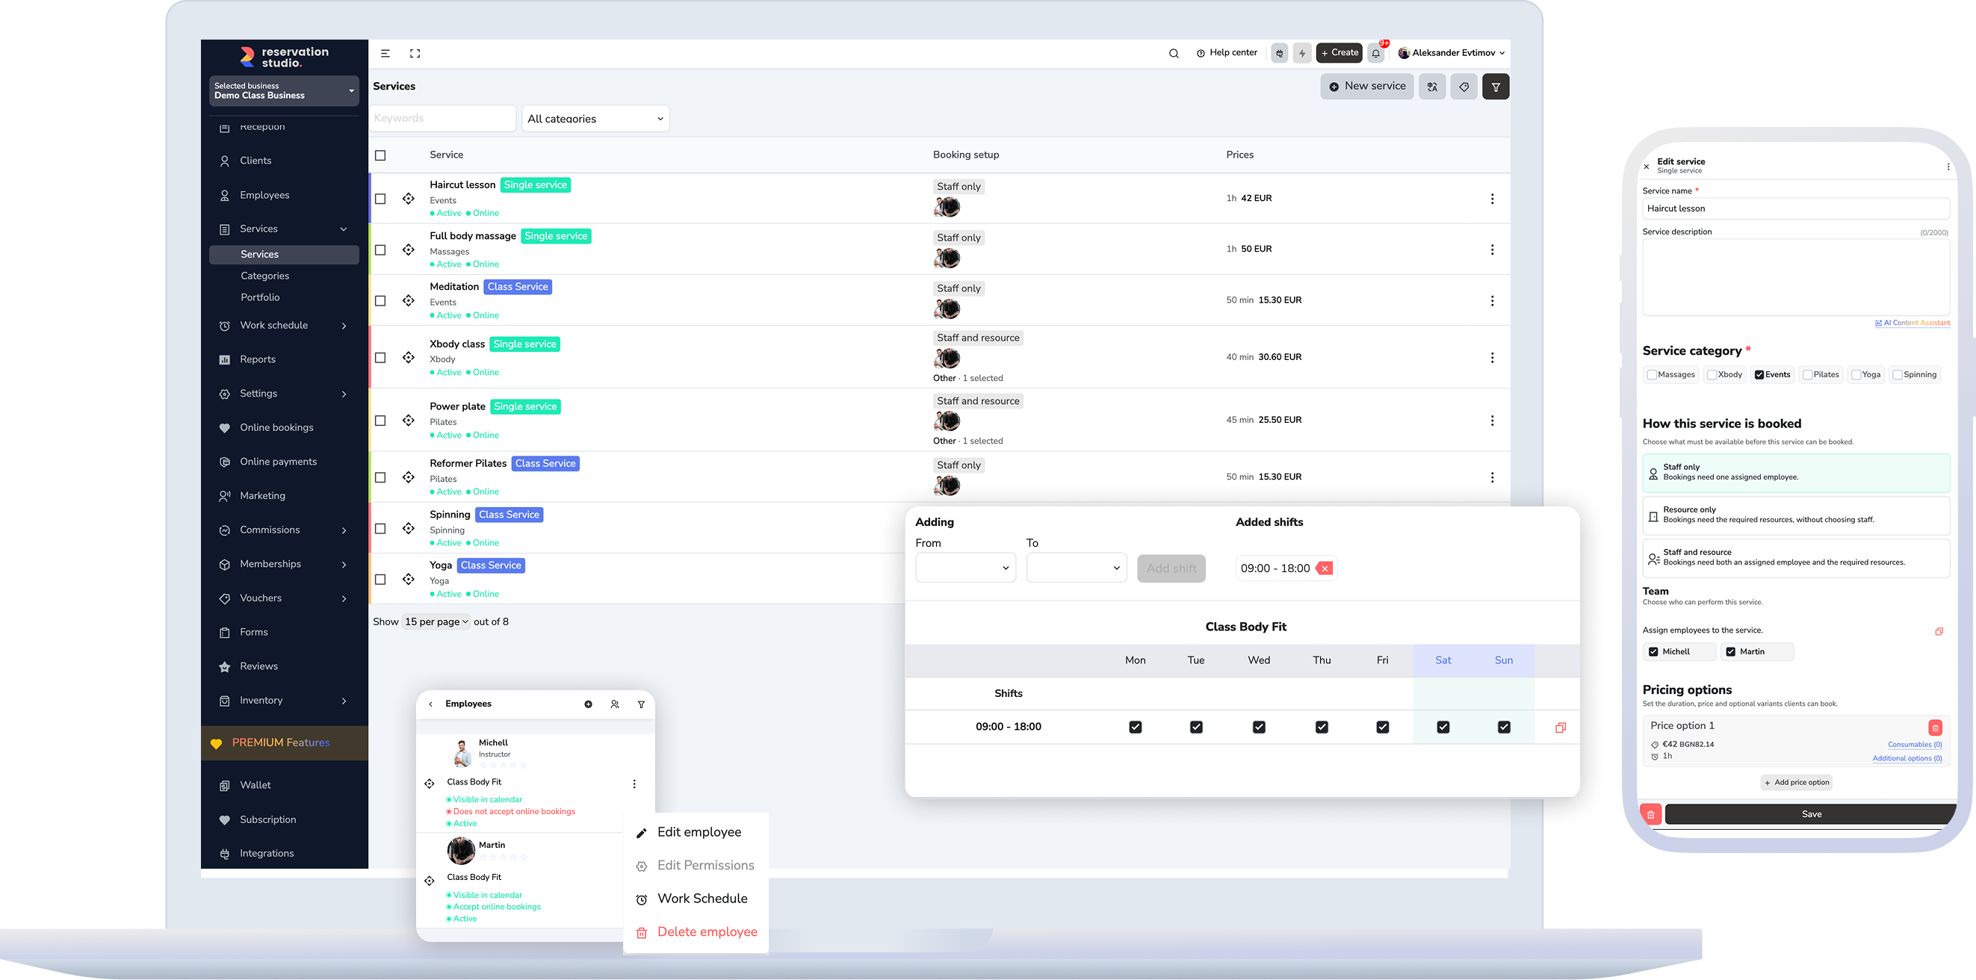This screenshot has height=980, width=1976.
Task: Click move handle icon for Full body massage
Action: click(x=409, y=250)
